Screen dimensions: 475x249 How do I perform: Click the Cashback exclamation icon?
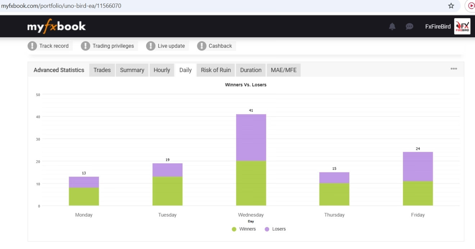click(202, 46)
